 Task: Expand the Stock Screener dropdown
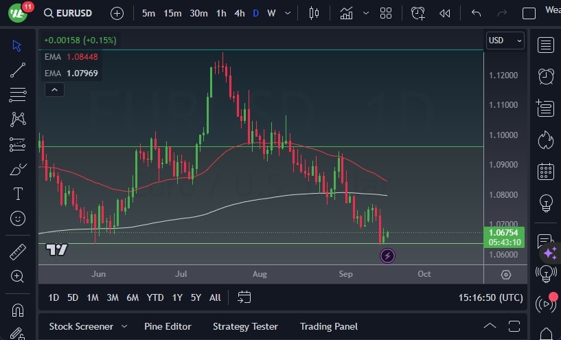pos(124,326)
